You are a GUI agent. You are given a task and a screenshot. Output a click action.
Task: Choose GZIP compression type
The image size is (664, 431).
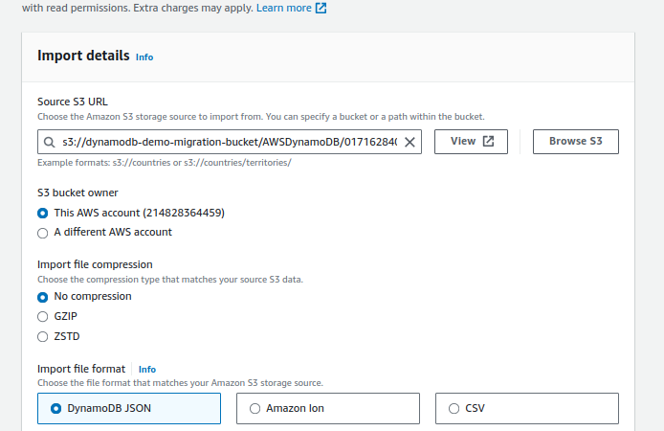tap(42, 316)
